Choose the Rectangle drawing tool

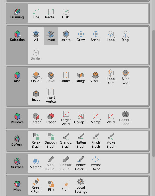point(51,14)
